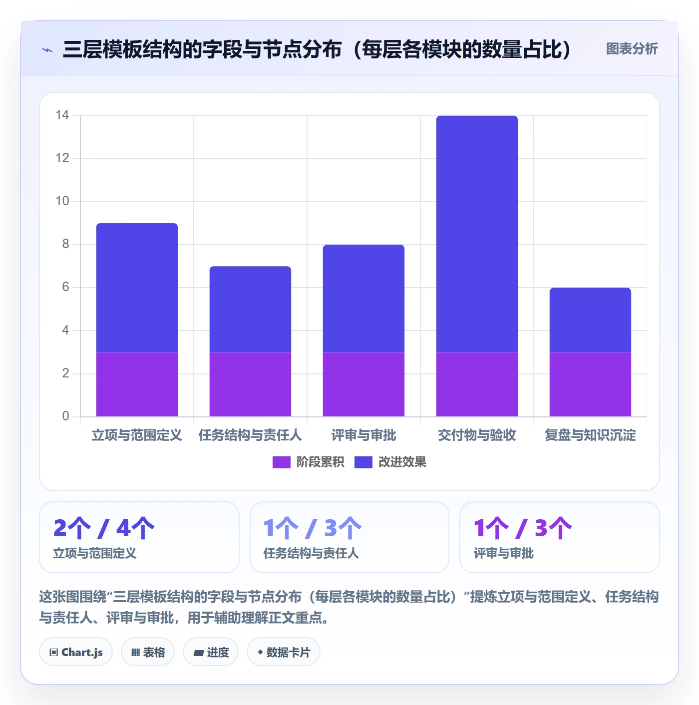Open the 2个 / 4个 stat card
The height and width of the screenshot is (705, 699).
(139, 537)
